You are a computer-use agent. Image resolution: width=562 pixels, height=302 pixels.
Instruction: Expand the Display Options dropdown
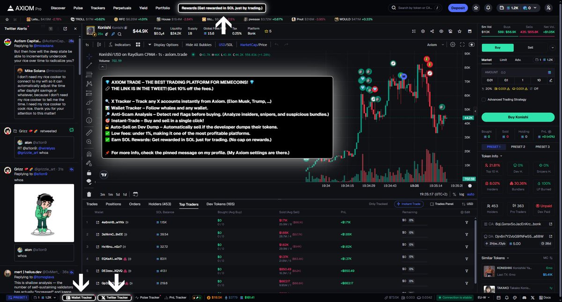(x=163, y=44)
